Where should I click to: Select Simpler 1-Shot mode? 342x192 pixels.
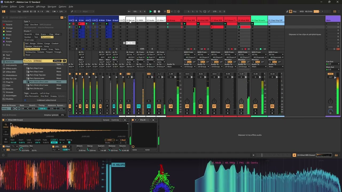pyautogui.click(x=6, y=133)
